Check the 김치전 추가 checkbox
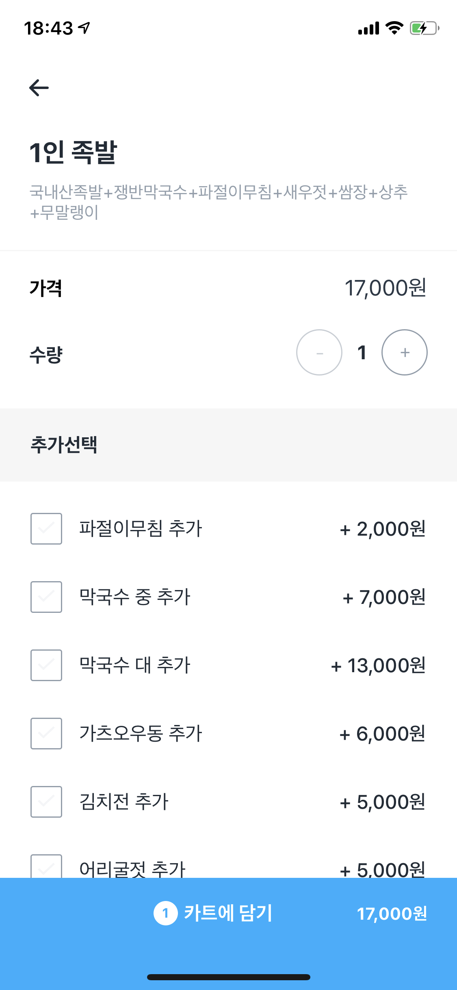Image resolution: width=457 pixels, height=990 pixels. [46, 802]
